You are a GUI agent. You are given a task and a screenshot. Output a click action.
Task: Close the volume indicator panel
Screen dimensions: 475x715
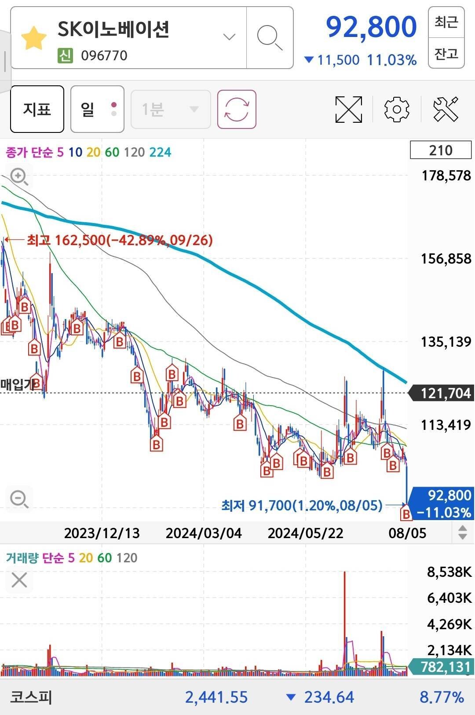coord(19,580)
